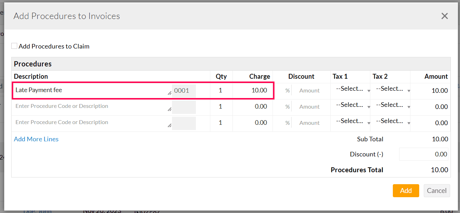Click third row procedure description field
This screenshot has height=213, width=460.
pyautogui.click(x=88, y=122)
